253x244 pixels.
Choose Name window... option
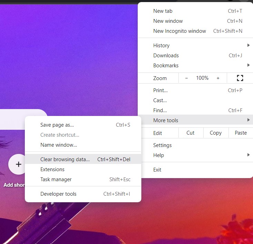pyautogui.click(x=83, y=145)
